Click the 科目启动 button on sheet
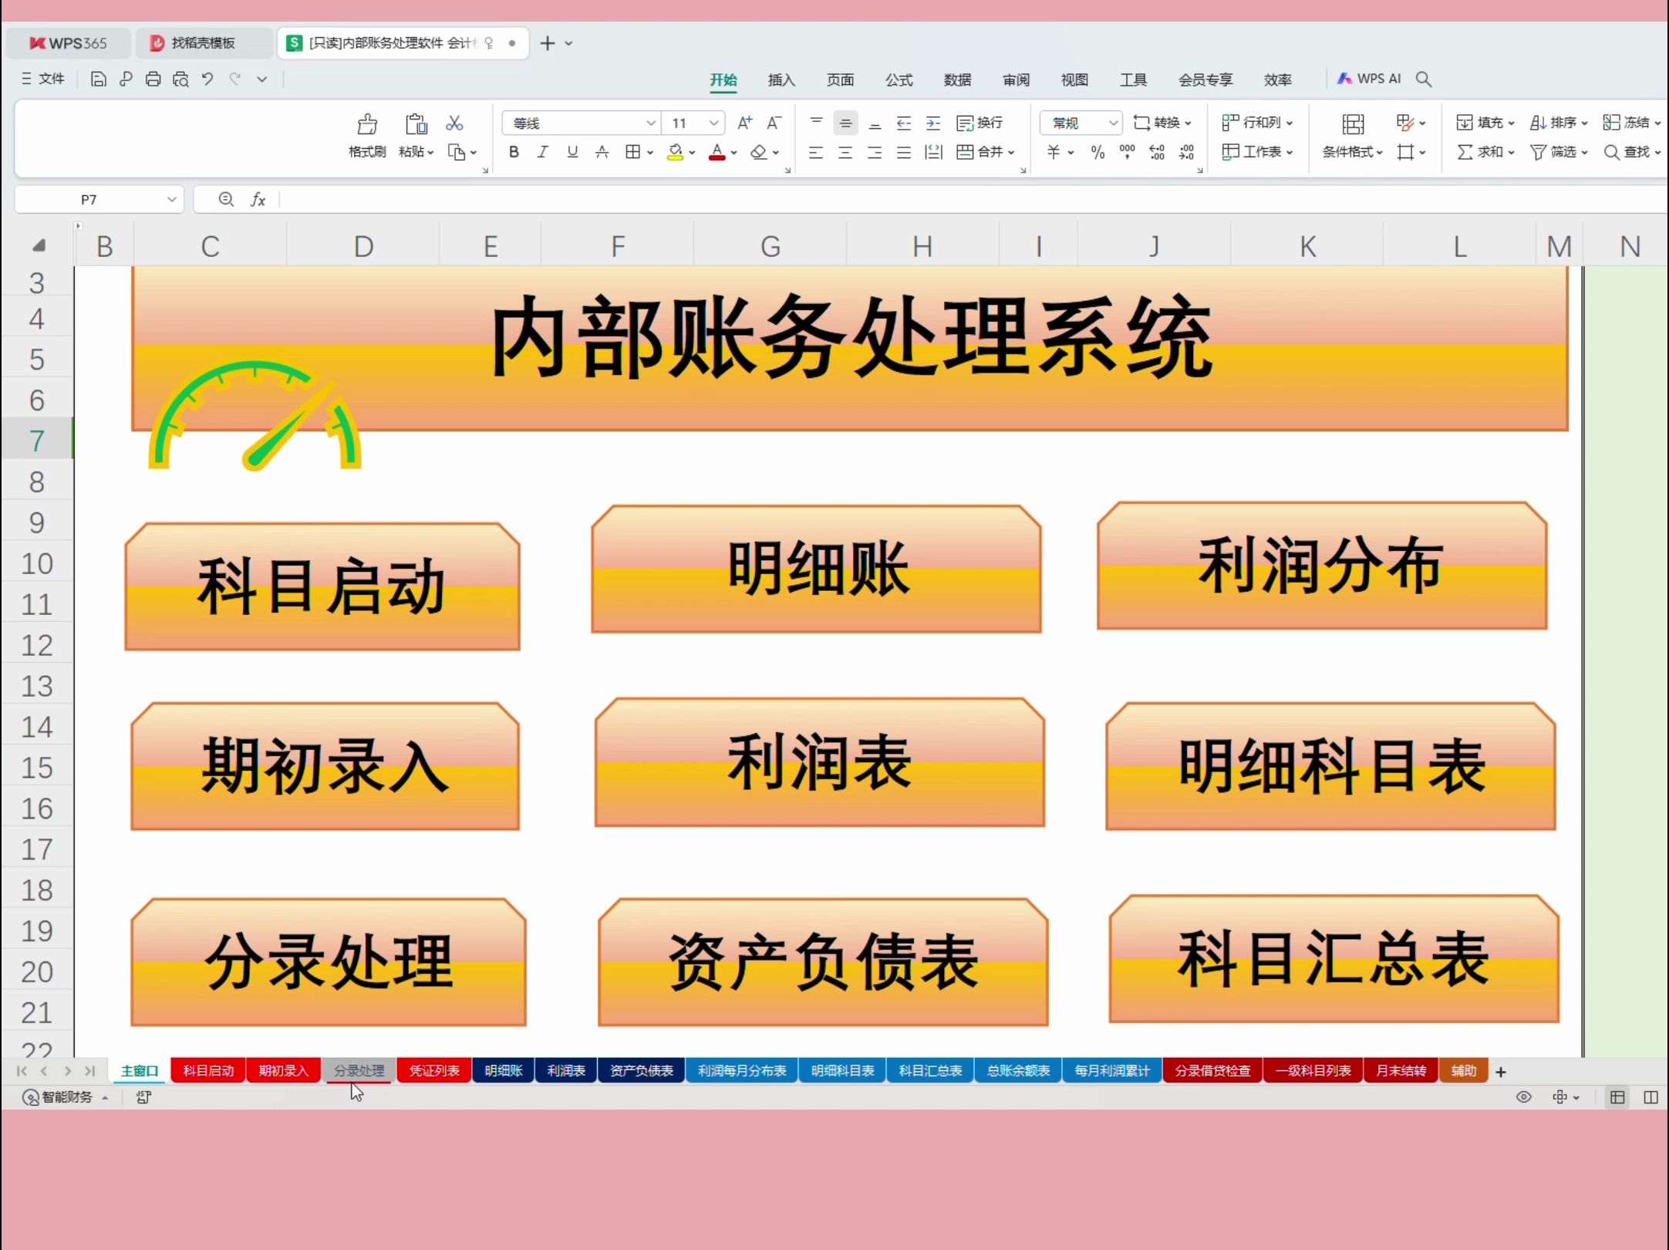This screenshot has height=1250, width=1669. (x=322, y=586)
